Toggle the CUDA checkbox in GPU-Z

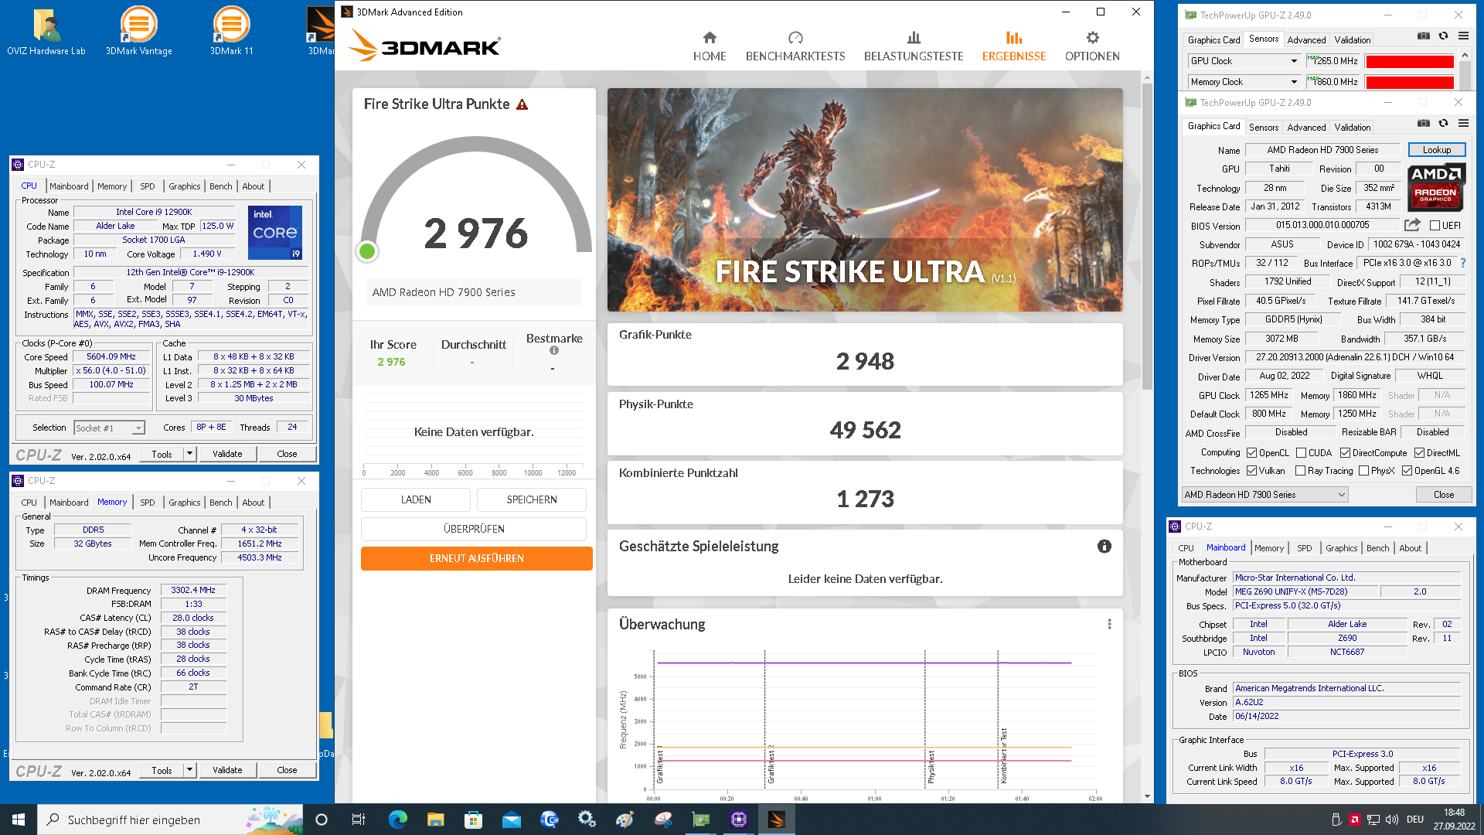coord(1301,453)
